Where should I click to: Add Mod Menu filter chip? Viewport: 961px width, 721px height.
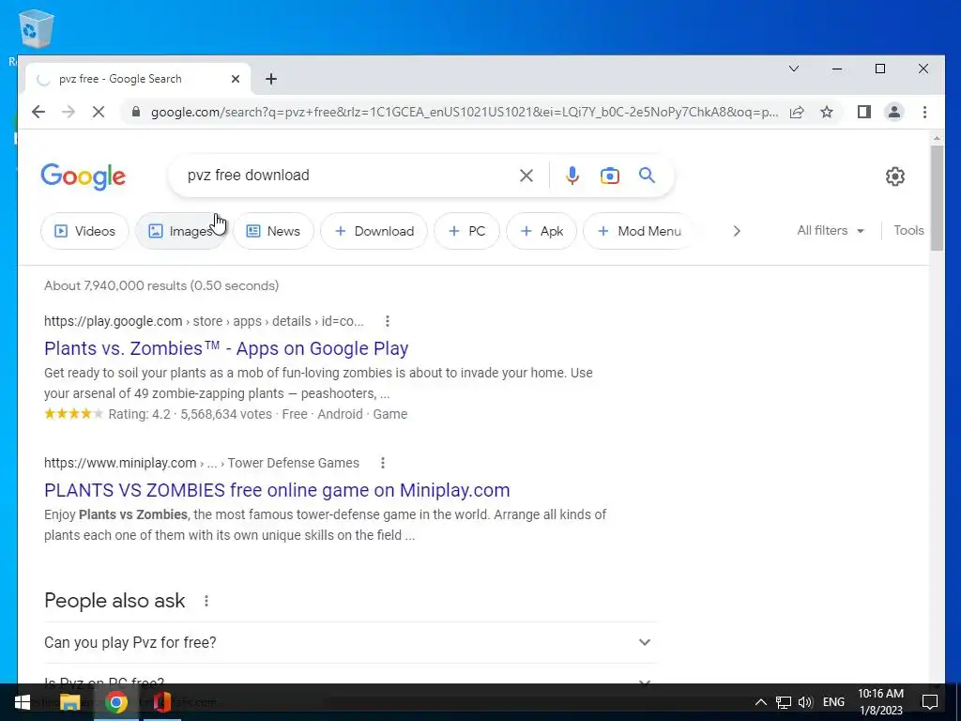point(638,231)
